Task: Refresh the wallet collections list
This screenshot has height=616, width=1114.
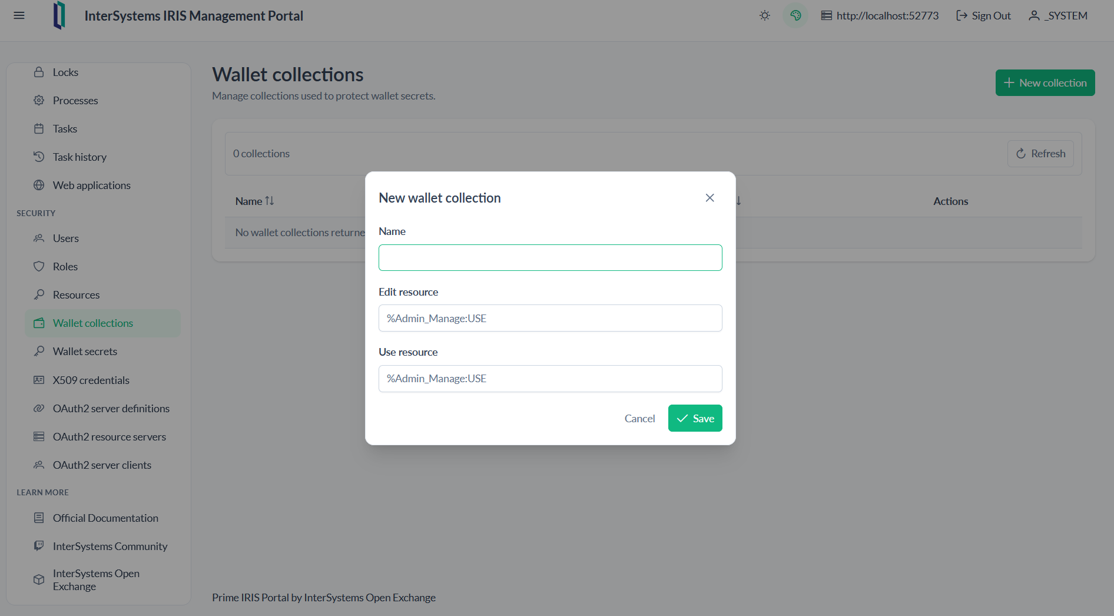Action: pyautogui.click(x=1040, y=153)
